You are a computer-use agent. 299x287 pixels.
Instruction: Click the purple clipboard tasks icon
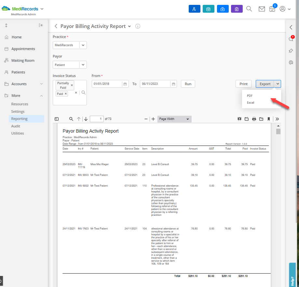[237, 9]
